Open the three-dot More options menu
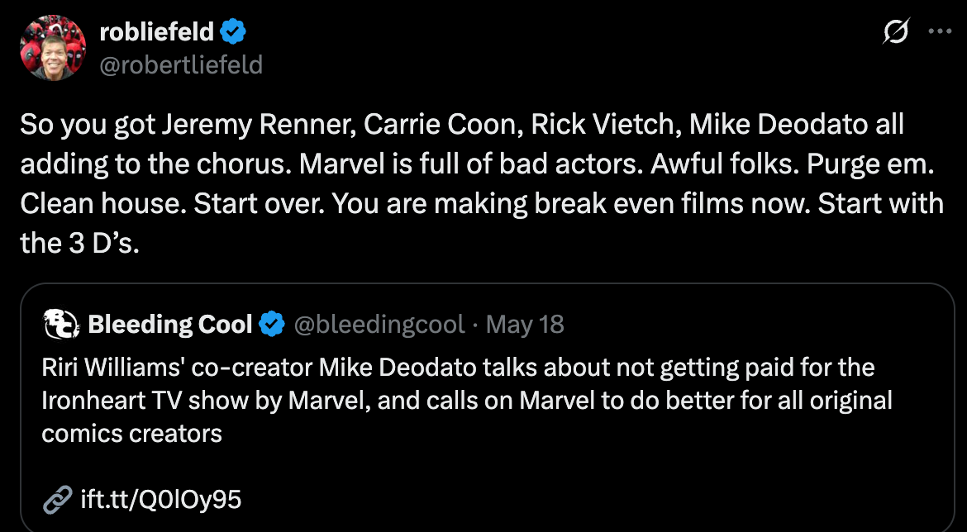967x532 pixels. [x=941, y=32]
